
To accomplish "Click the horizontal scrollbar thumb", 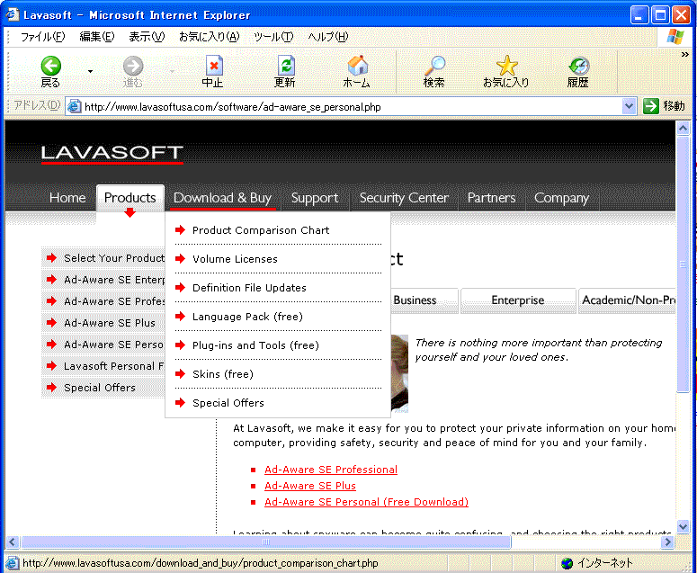I will click(266, 542).
